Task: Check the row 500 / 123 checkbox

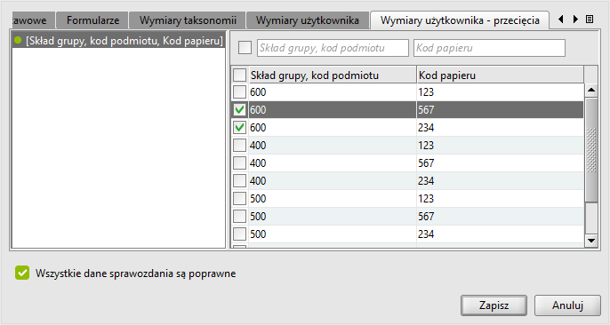Action: pos(239,198)
